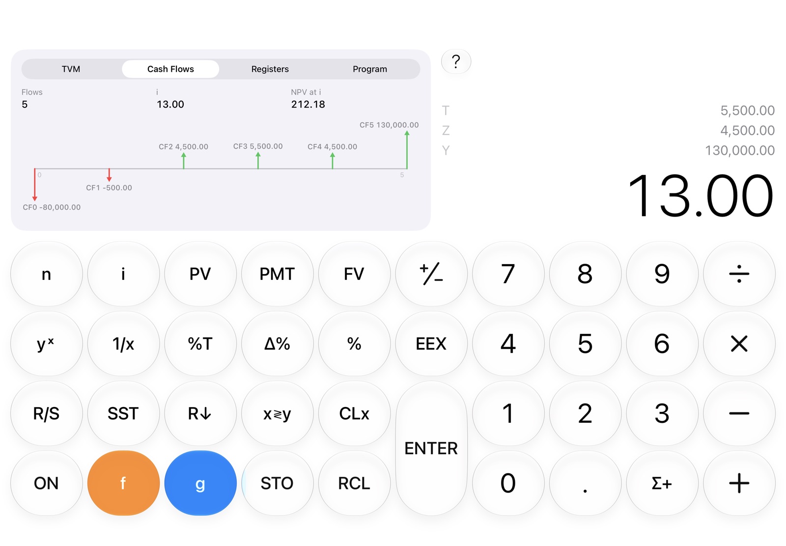Tap the decimal point key
Screen dimensions: 786x546
pos(585,483)
